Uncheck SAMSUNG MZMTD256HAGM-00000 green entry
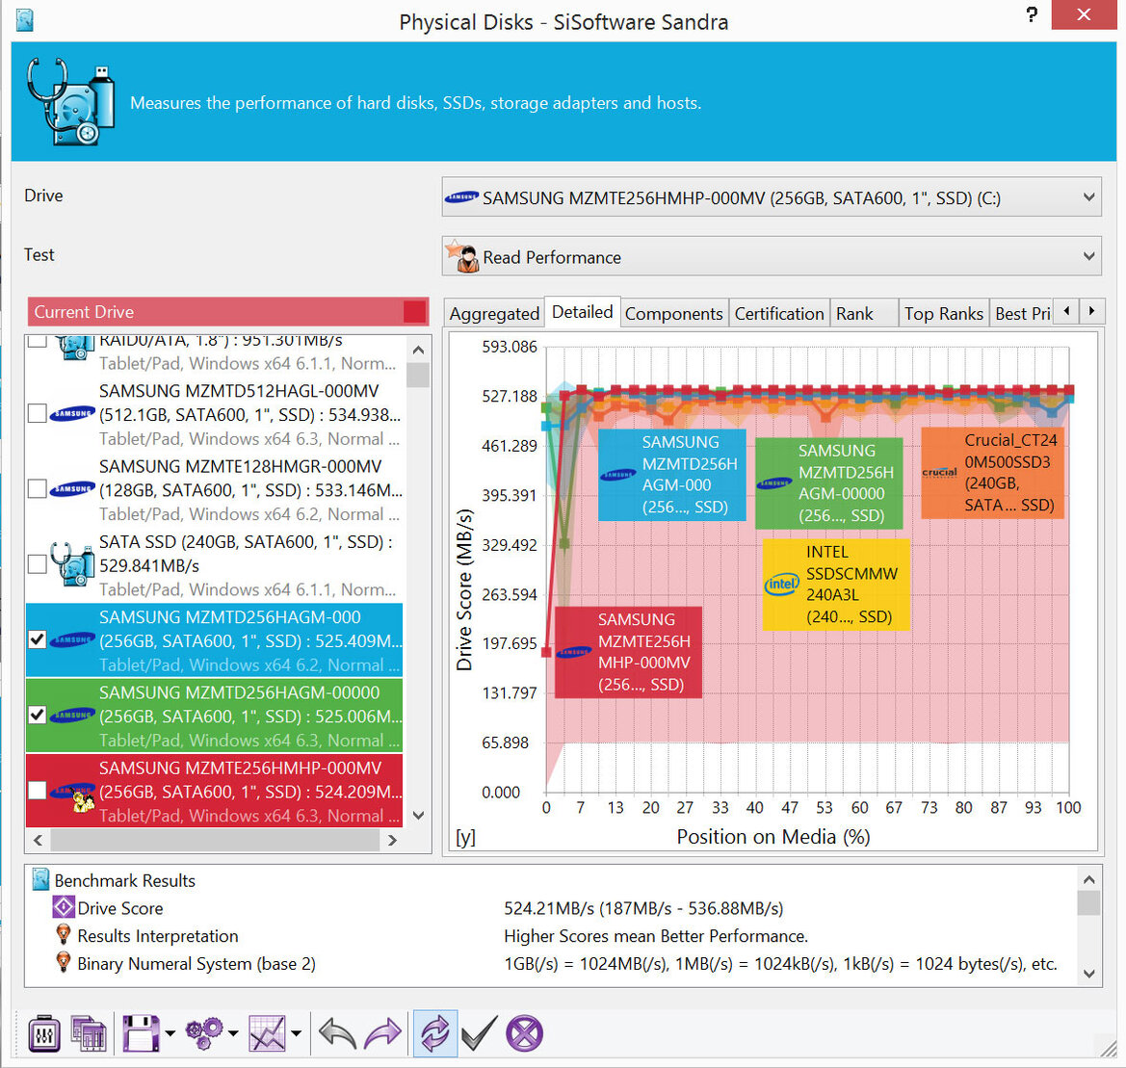The height and width of the screenshot is (1068, 1126). 37,715
